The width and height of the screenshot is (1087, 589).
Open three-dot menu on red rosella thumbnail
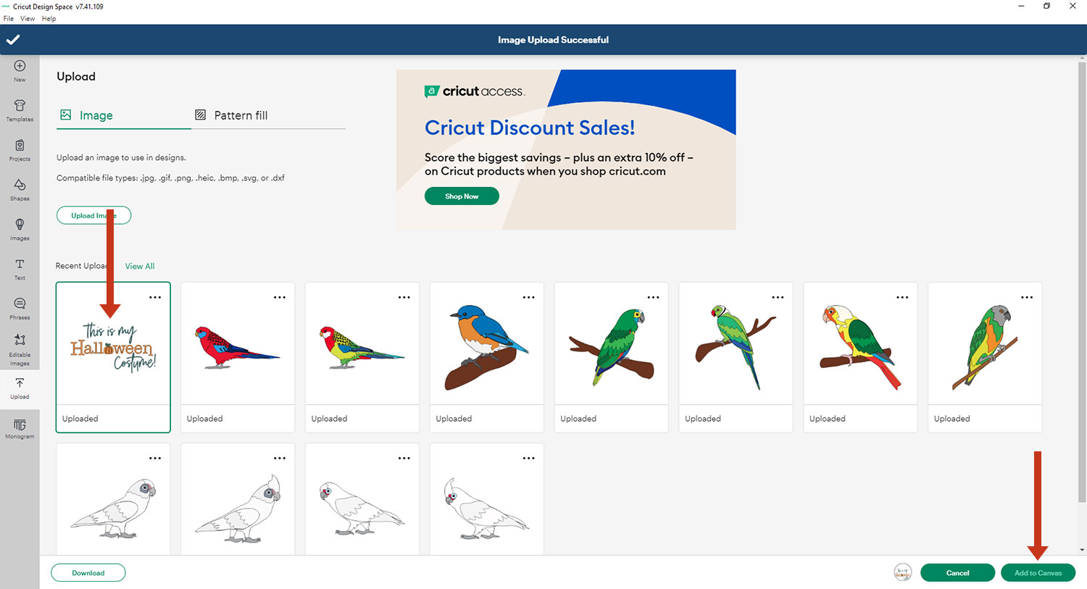point(280,297)
